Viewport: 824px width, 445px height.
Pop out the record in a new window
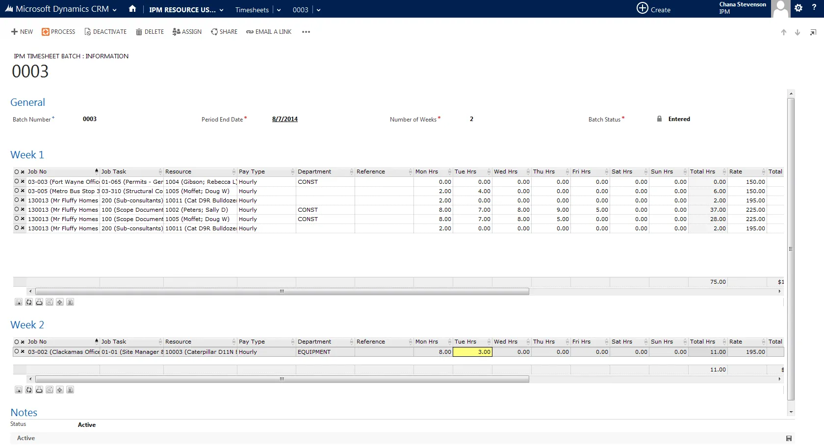(813, 32)
